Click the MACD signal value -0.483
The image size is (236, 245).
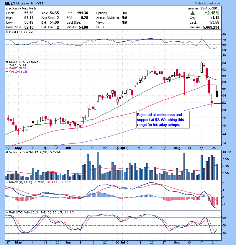[x=52, y=182]
